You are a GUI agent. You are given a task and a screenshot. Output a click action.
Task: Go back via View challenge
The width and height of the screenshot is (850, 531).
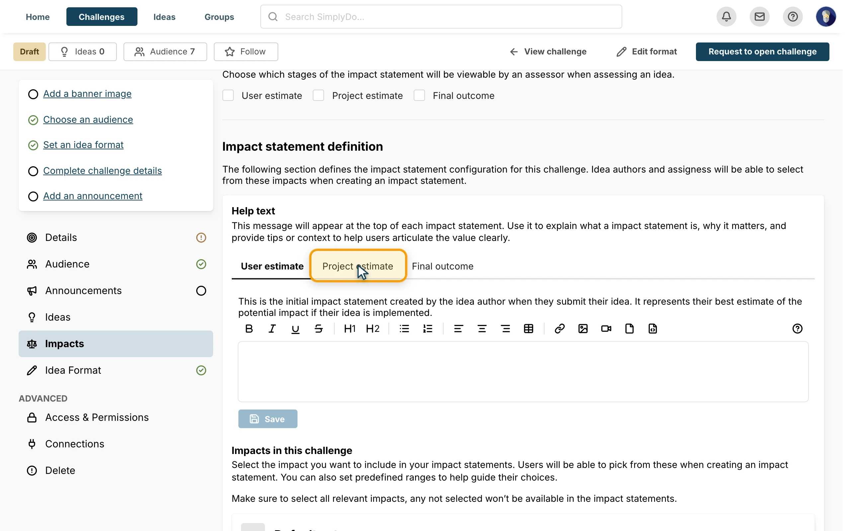point(548,52)
